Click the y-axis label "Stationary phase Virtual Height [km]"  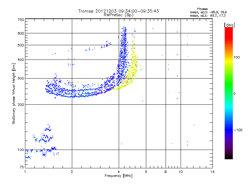(x=13, y=94)
